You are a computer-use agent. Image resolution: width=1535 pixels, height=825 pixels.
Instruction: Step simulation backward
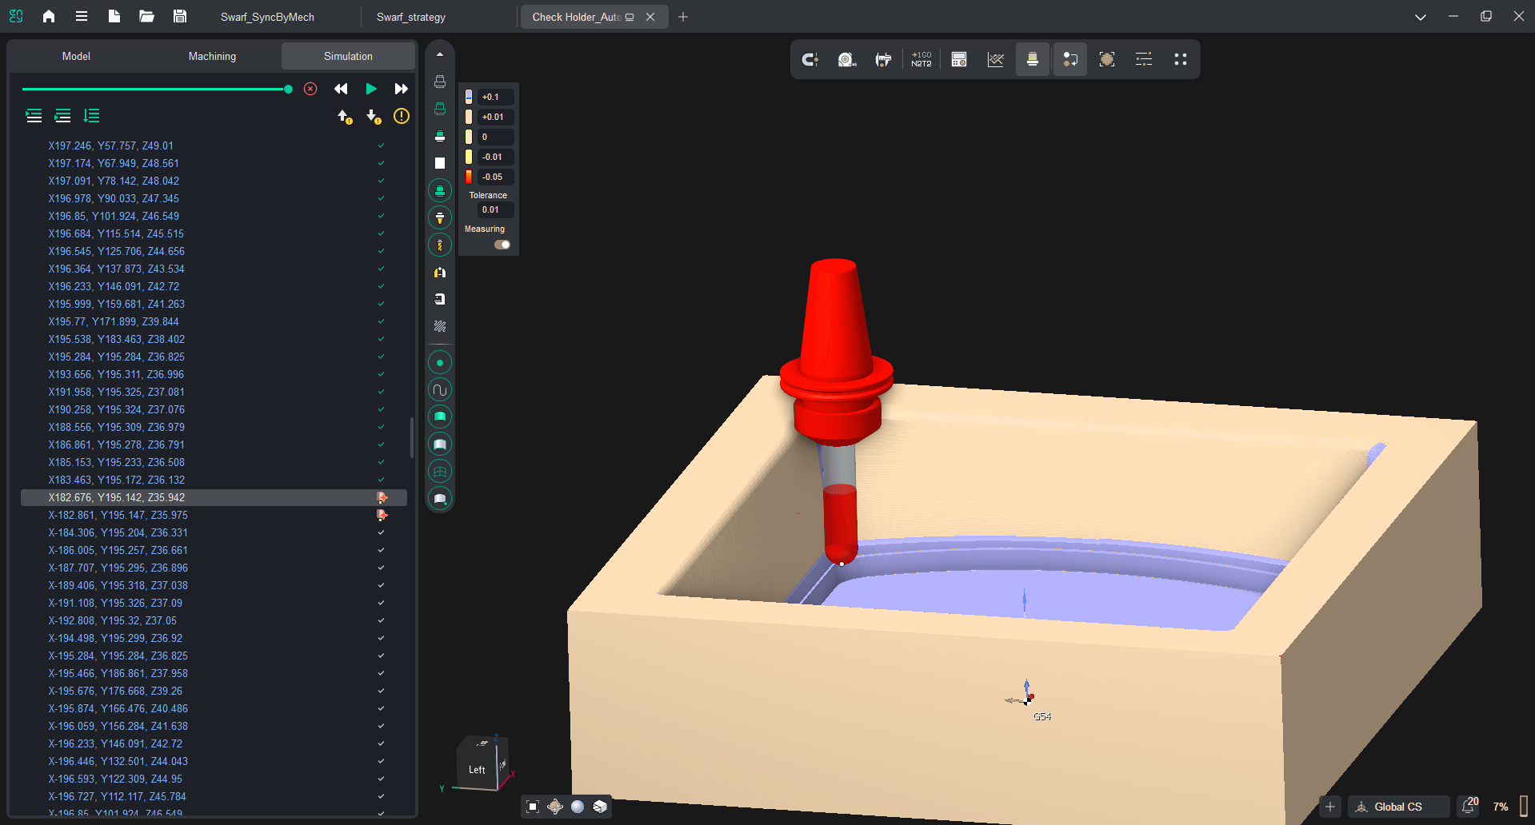click(341, 89)
